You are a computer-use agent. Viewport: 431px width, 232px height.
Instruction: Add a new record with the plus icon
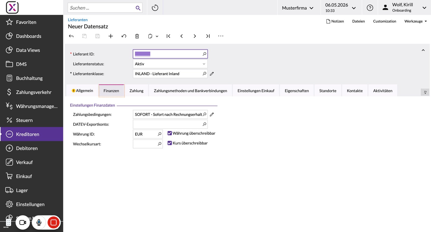tap(111, 36)
